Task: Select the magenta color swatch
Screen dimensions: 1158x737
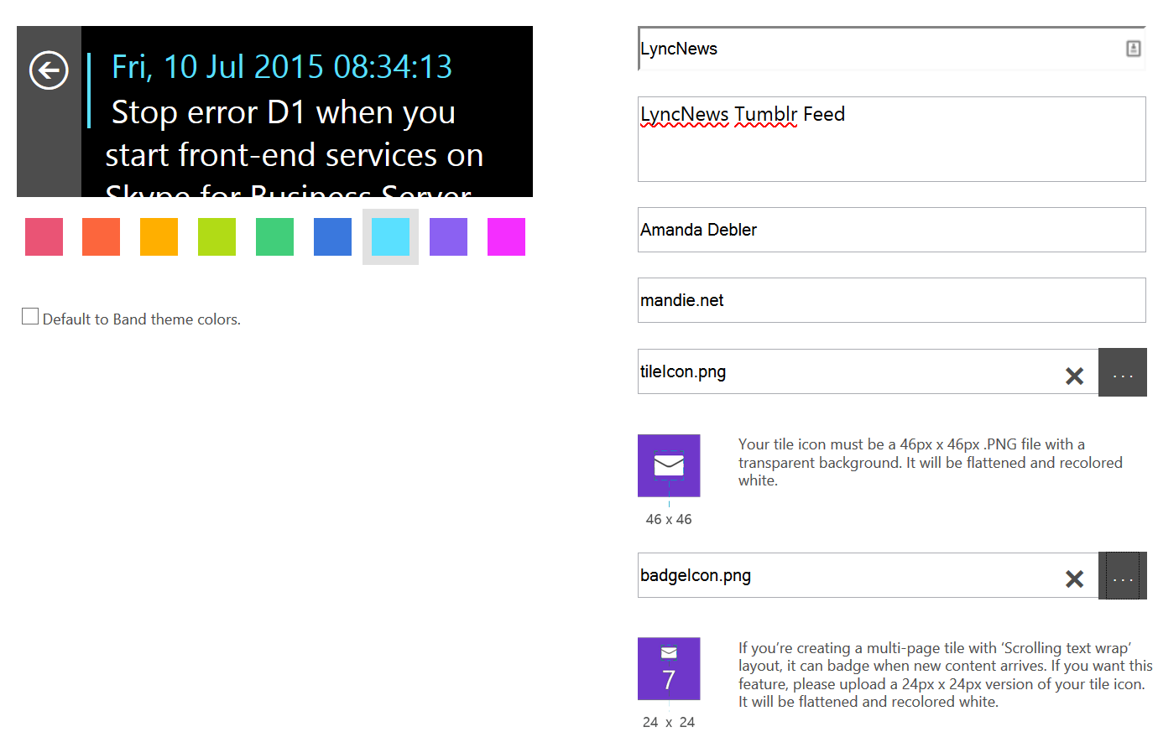Action: pos(506,236)
